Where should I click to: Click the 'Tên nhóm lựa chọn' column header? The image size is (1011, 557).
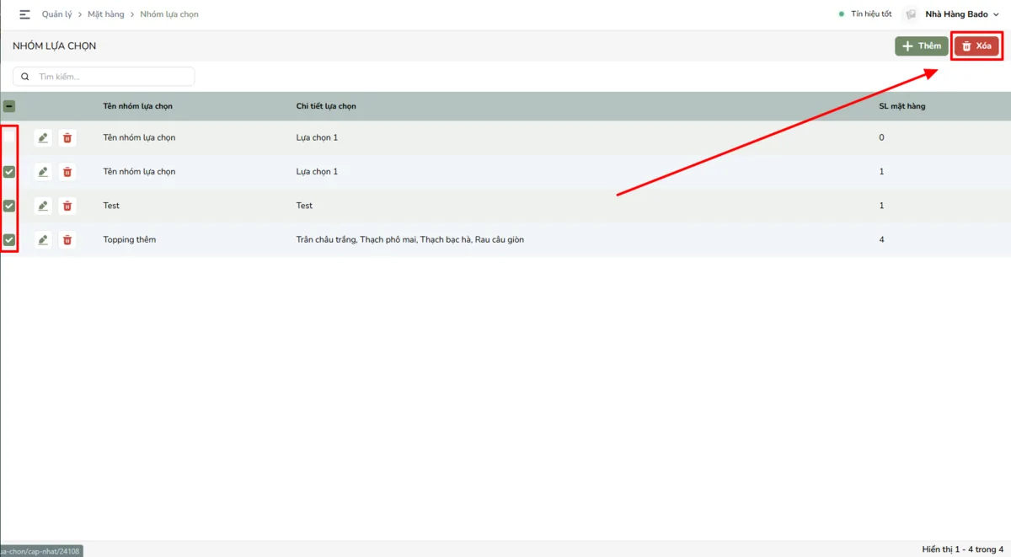(x=138, y=106)
